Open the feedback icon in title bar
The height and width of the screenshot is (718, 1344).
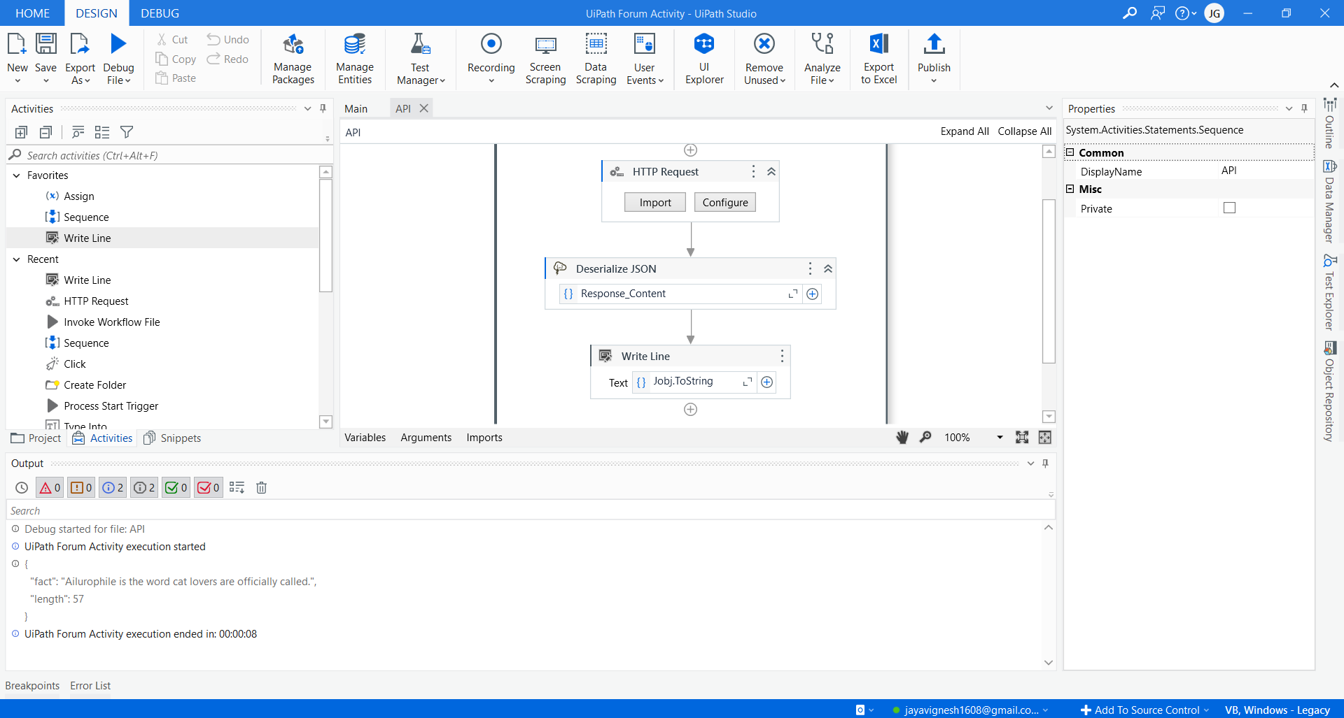click(1158, 13)
